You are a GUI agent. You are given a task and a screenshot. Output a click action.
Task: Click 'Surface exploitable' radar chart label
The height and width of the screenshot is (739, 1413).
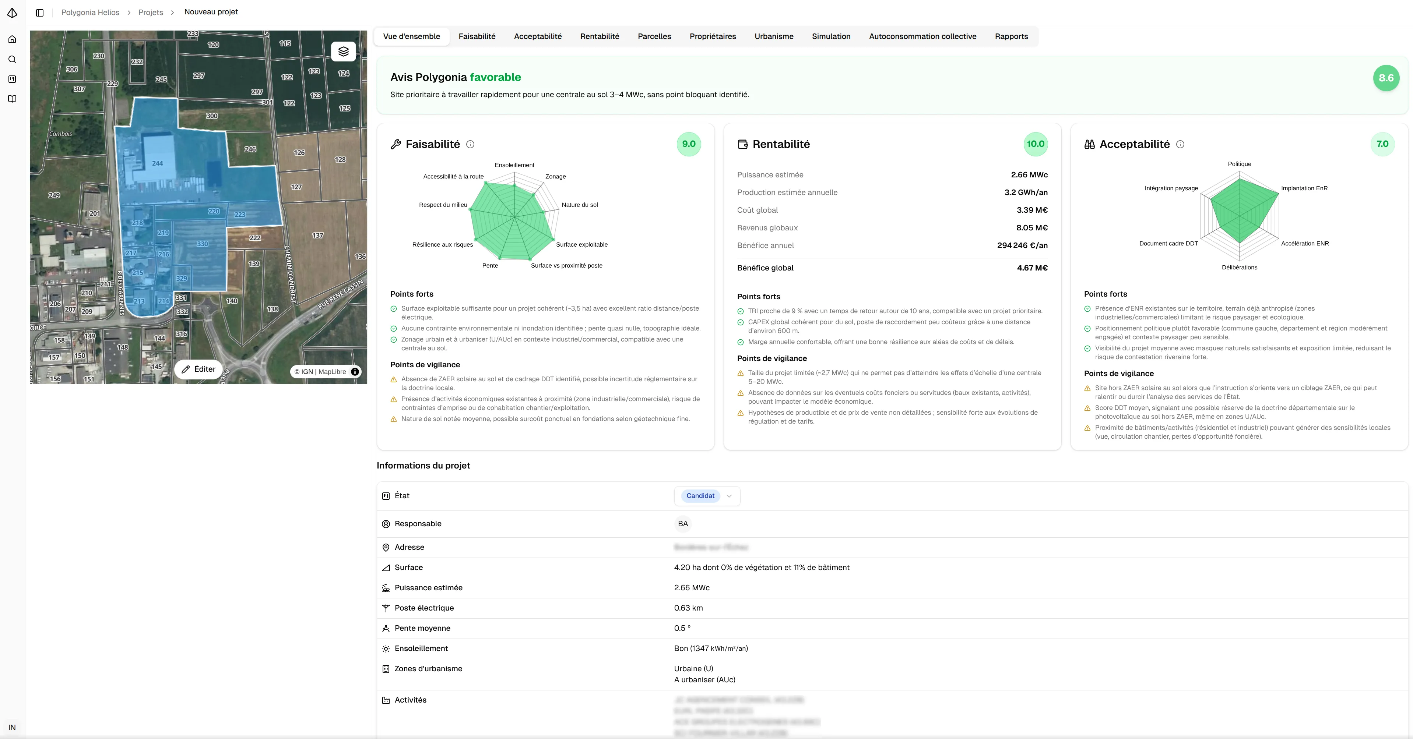[x=582, y=244]
